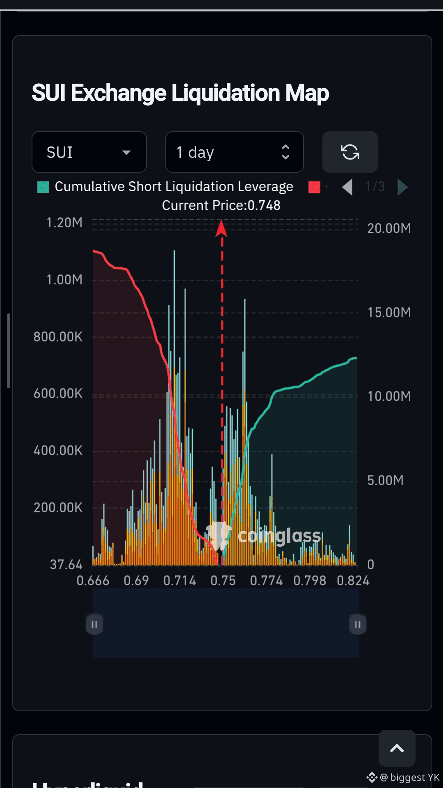Click the 0.666 x-axis label
Viewport: 443px width, 788px height.
93,581
